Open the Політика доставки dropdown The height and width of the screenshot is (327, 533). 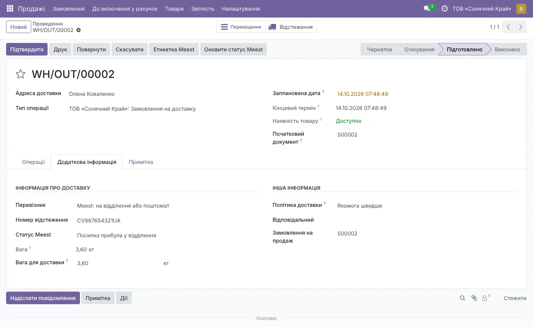point(426,206)
